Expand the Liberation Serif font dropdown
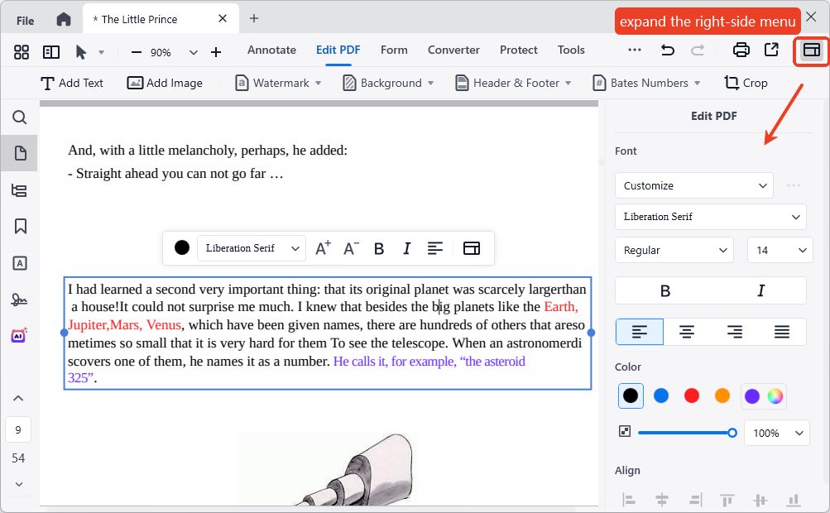The height and width of the screenshot is (513, 830). coord(710,216)
